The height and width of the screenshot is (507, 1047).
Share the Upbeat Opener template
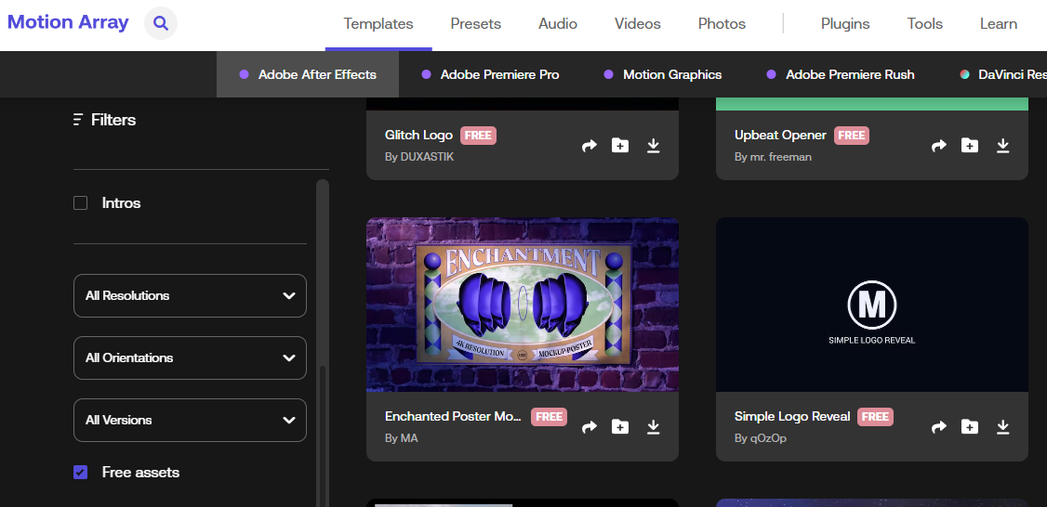[939, 146]
